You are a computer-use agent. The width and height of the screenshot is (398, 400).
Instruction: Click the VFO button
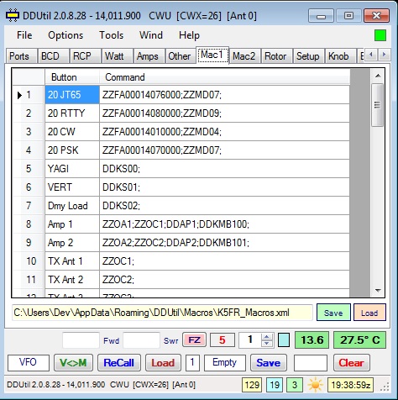pos(29,362)
